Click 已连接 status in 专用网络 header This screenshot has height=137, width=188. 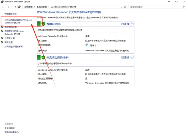pyautogui.click(x=125, y=24)
